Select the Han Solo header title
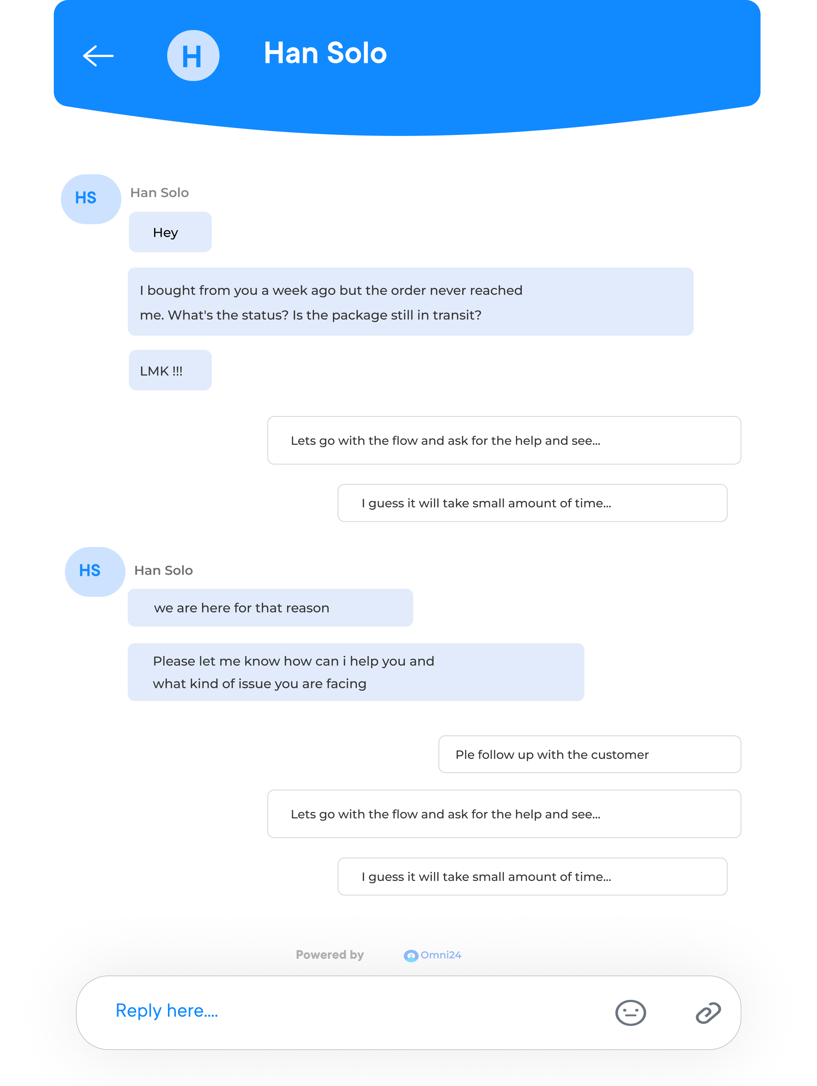Screen dimensions: 817x1086 click(x=325, y=53)
